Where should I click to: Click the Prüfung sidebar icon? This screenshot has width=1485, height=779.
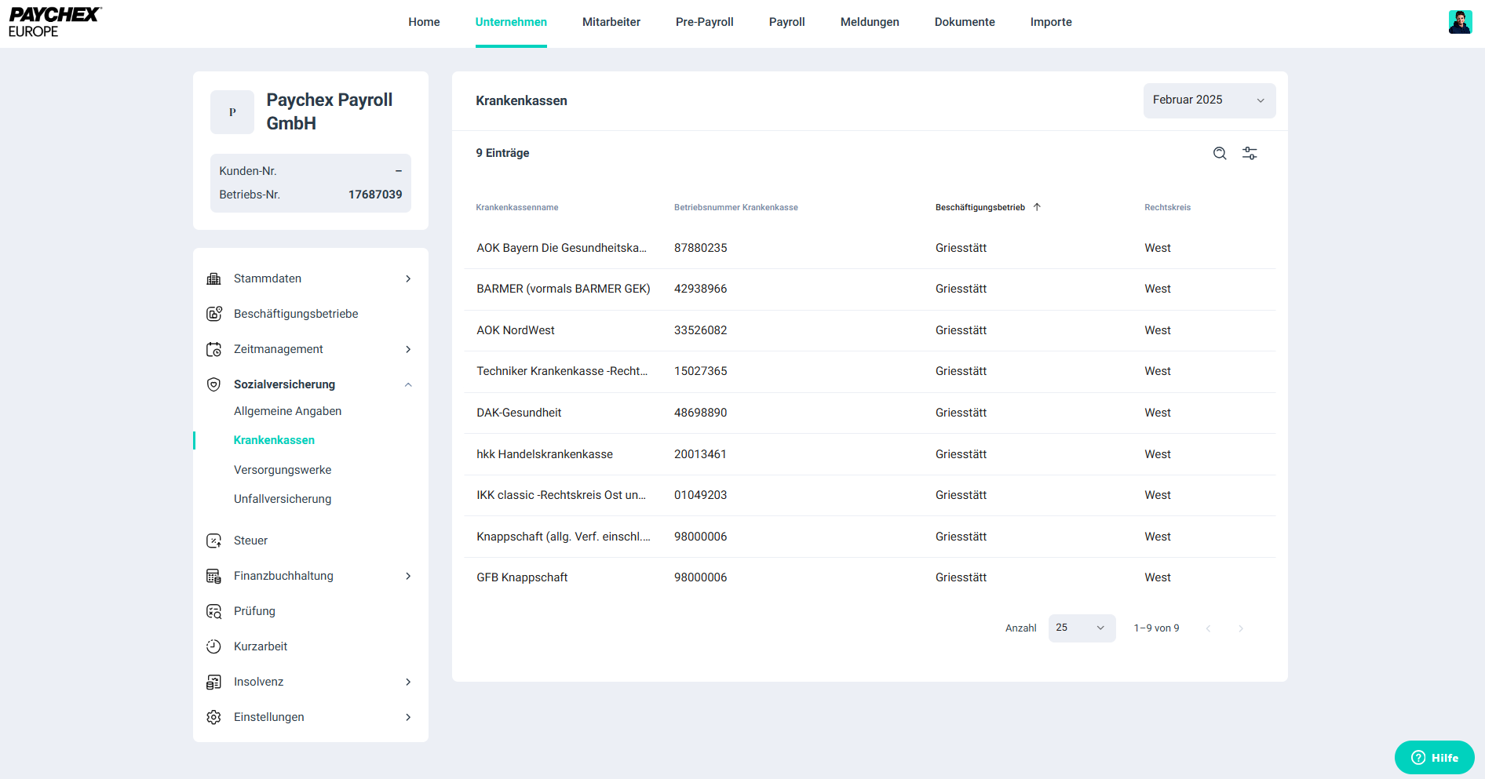[213, 611]
